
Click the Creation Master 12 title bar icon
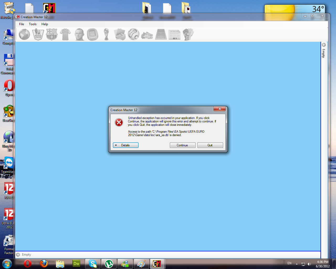coord(18,17)
